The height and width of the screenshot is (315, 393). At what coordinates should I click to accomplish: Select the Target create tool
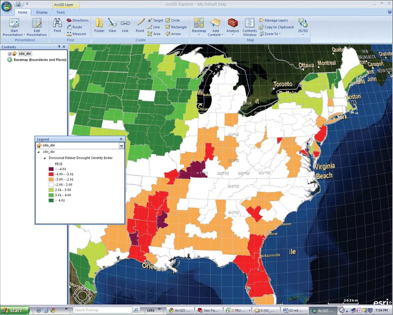point(155,21)
